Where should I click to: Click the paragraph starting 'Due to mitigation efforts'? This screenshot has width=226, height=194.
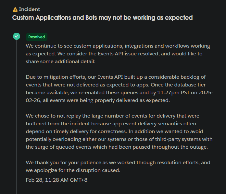point(119,89)
